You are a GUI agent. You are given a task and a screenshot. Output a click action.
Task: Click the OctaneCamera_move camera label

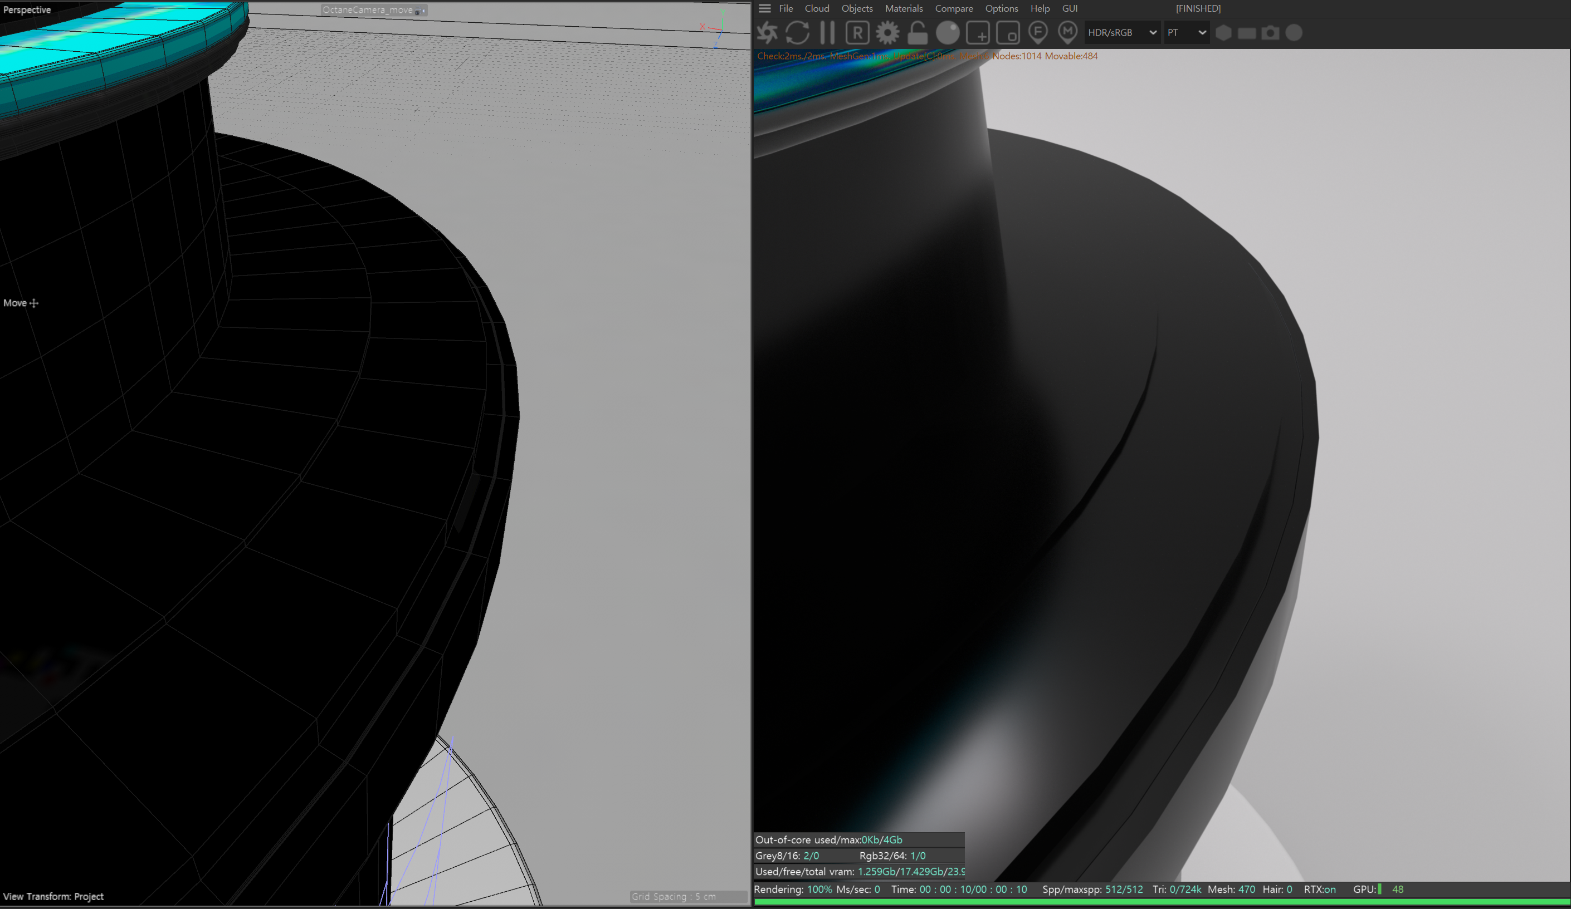pos(368,10)
